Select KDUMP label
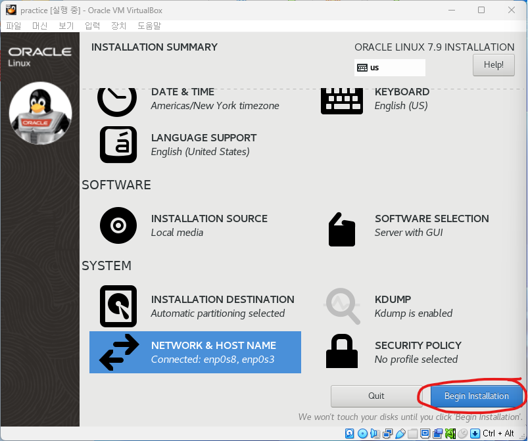 click(x=393, y=299)
